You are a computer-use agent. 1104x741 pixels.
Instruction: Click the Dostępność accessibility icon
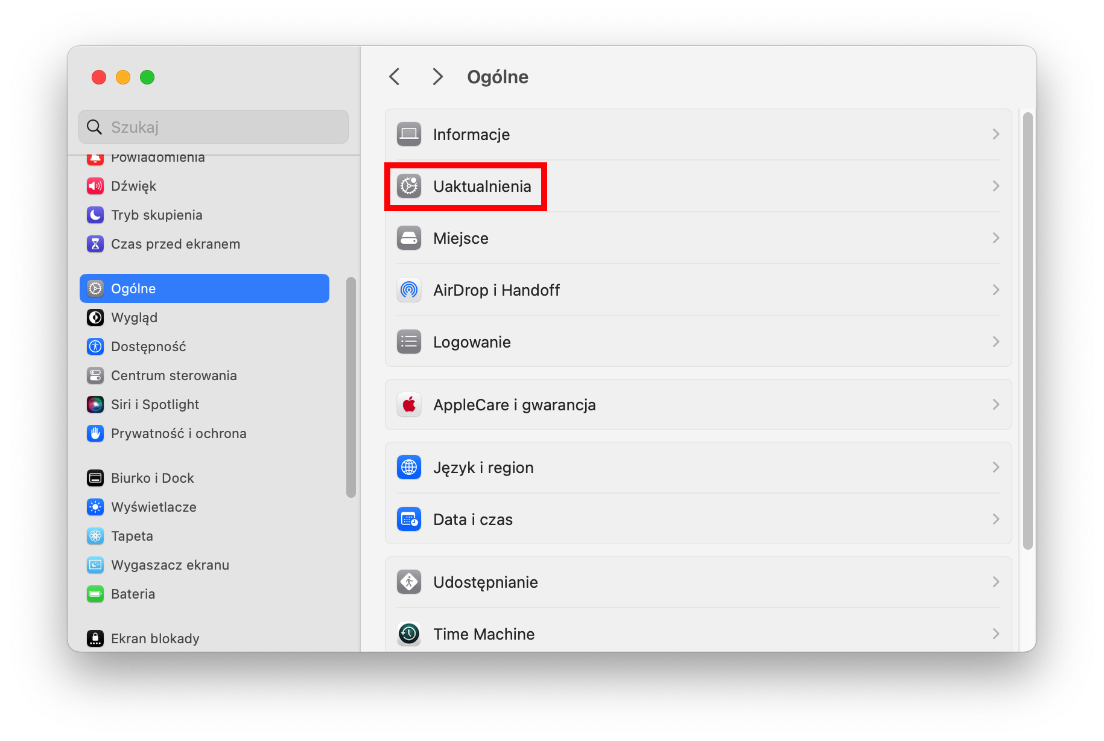95,346
